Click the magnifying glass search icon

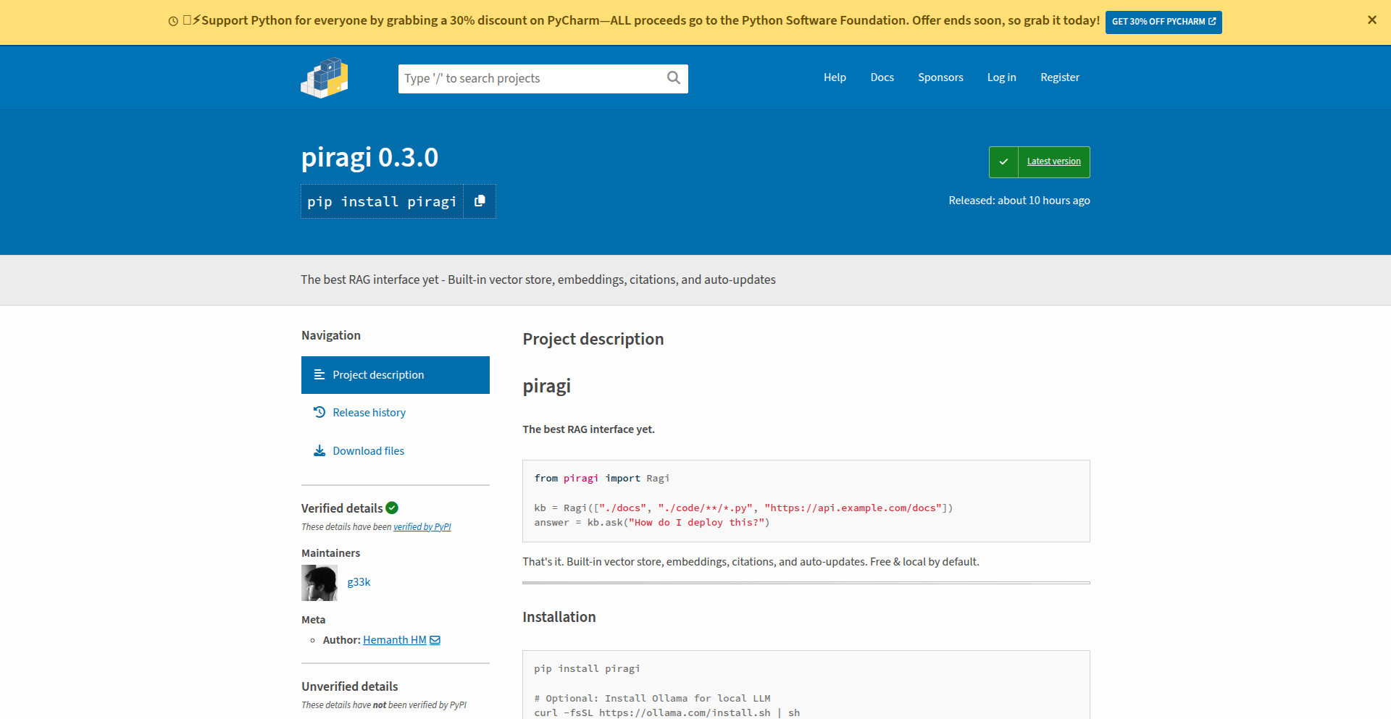tap(673, 78)
